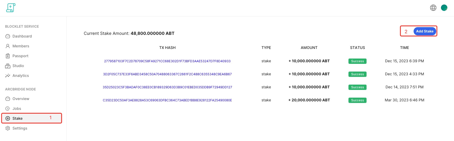Click the Studio icon in sidebar
Screen dimensions: 454x141
click(x=8, y=66)
